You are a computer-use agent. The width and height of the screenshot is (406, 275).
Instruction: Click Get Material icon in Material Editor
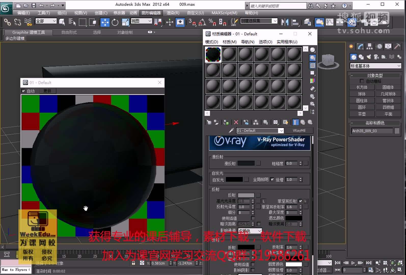[209, 122]
